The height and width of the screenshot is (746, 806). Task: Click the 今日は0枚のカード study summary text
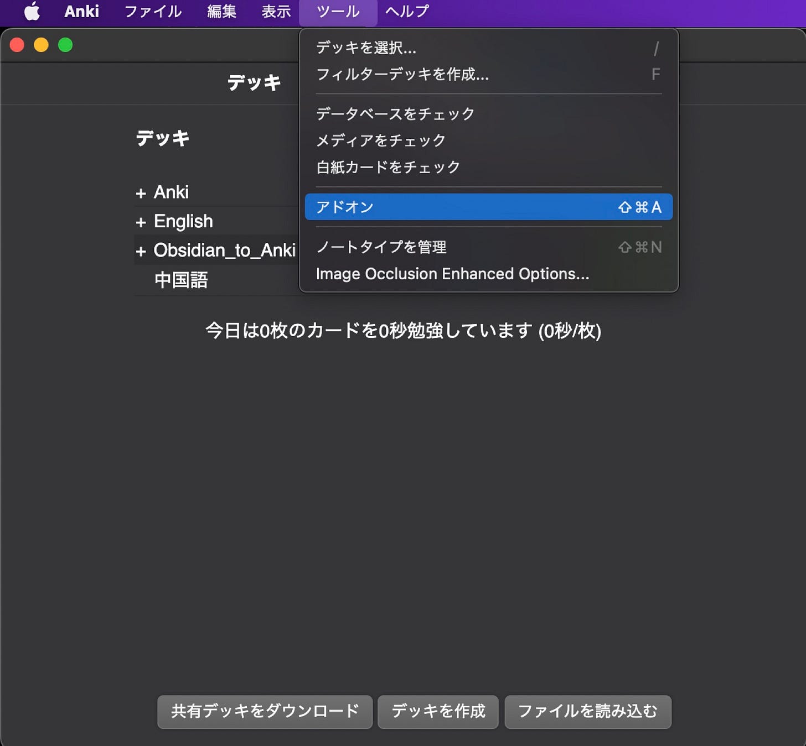(403, 330)
